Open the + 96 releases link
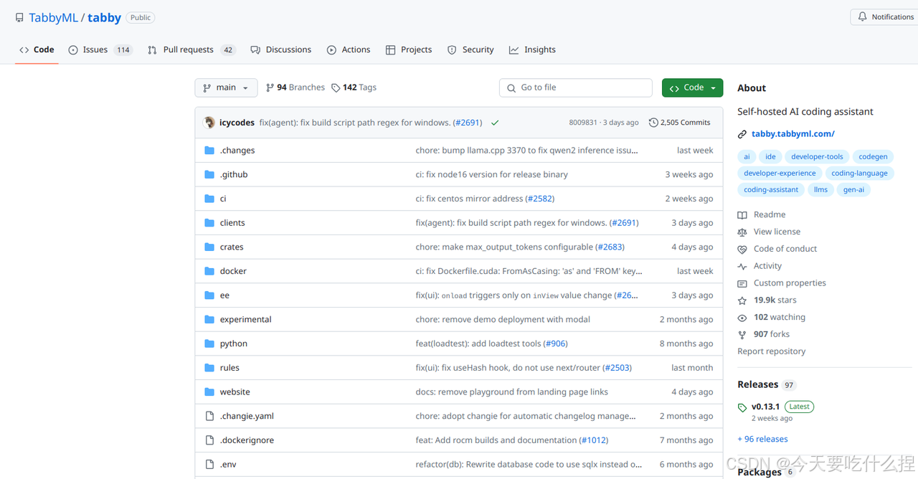Screen dimensions: 918x479 [x=762, y=439]
